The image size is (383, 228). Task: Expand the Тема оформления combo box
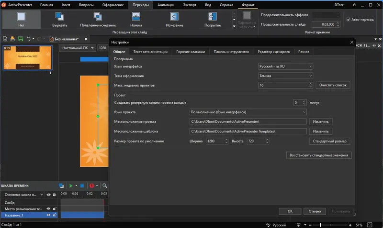click(285, 76)
